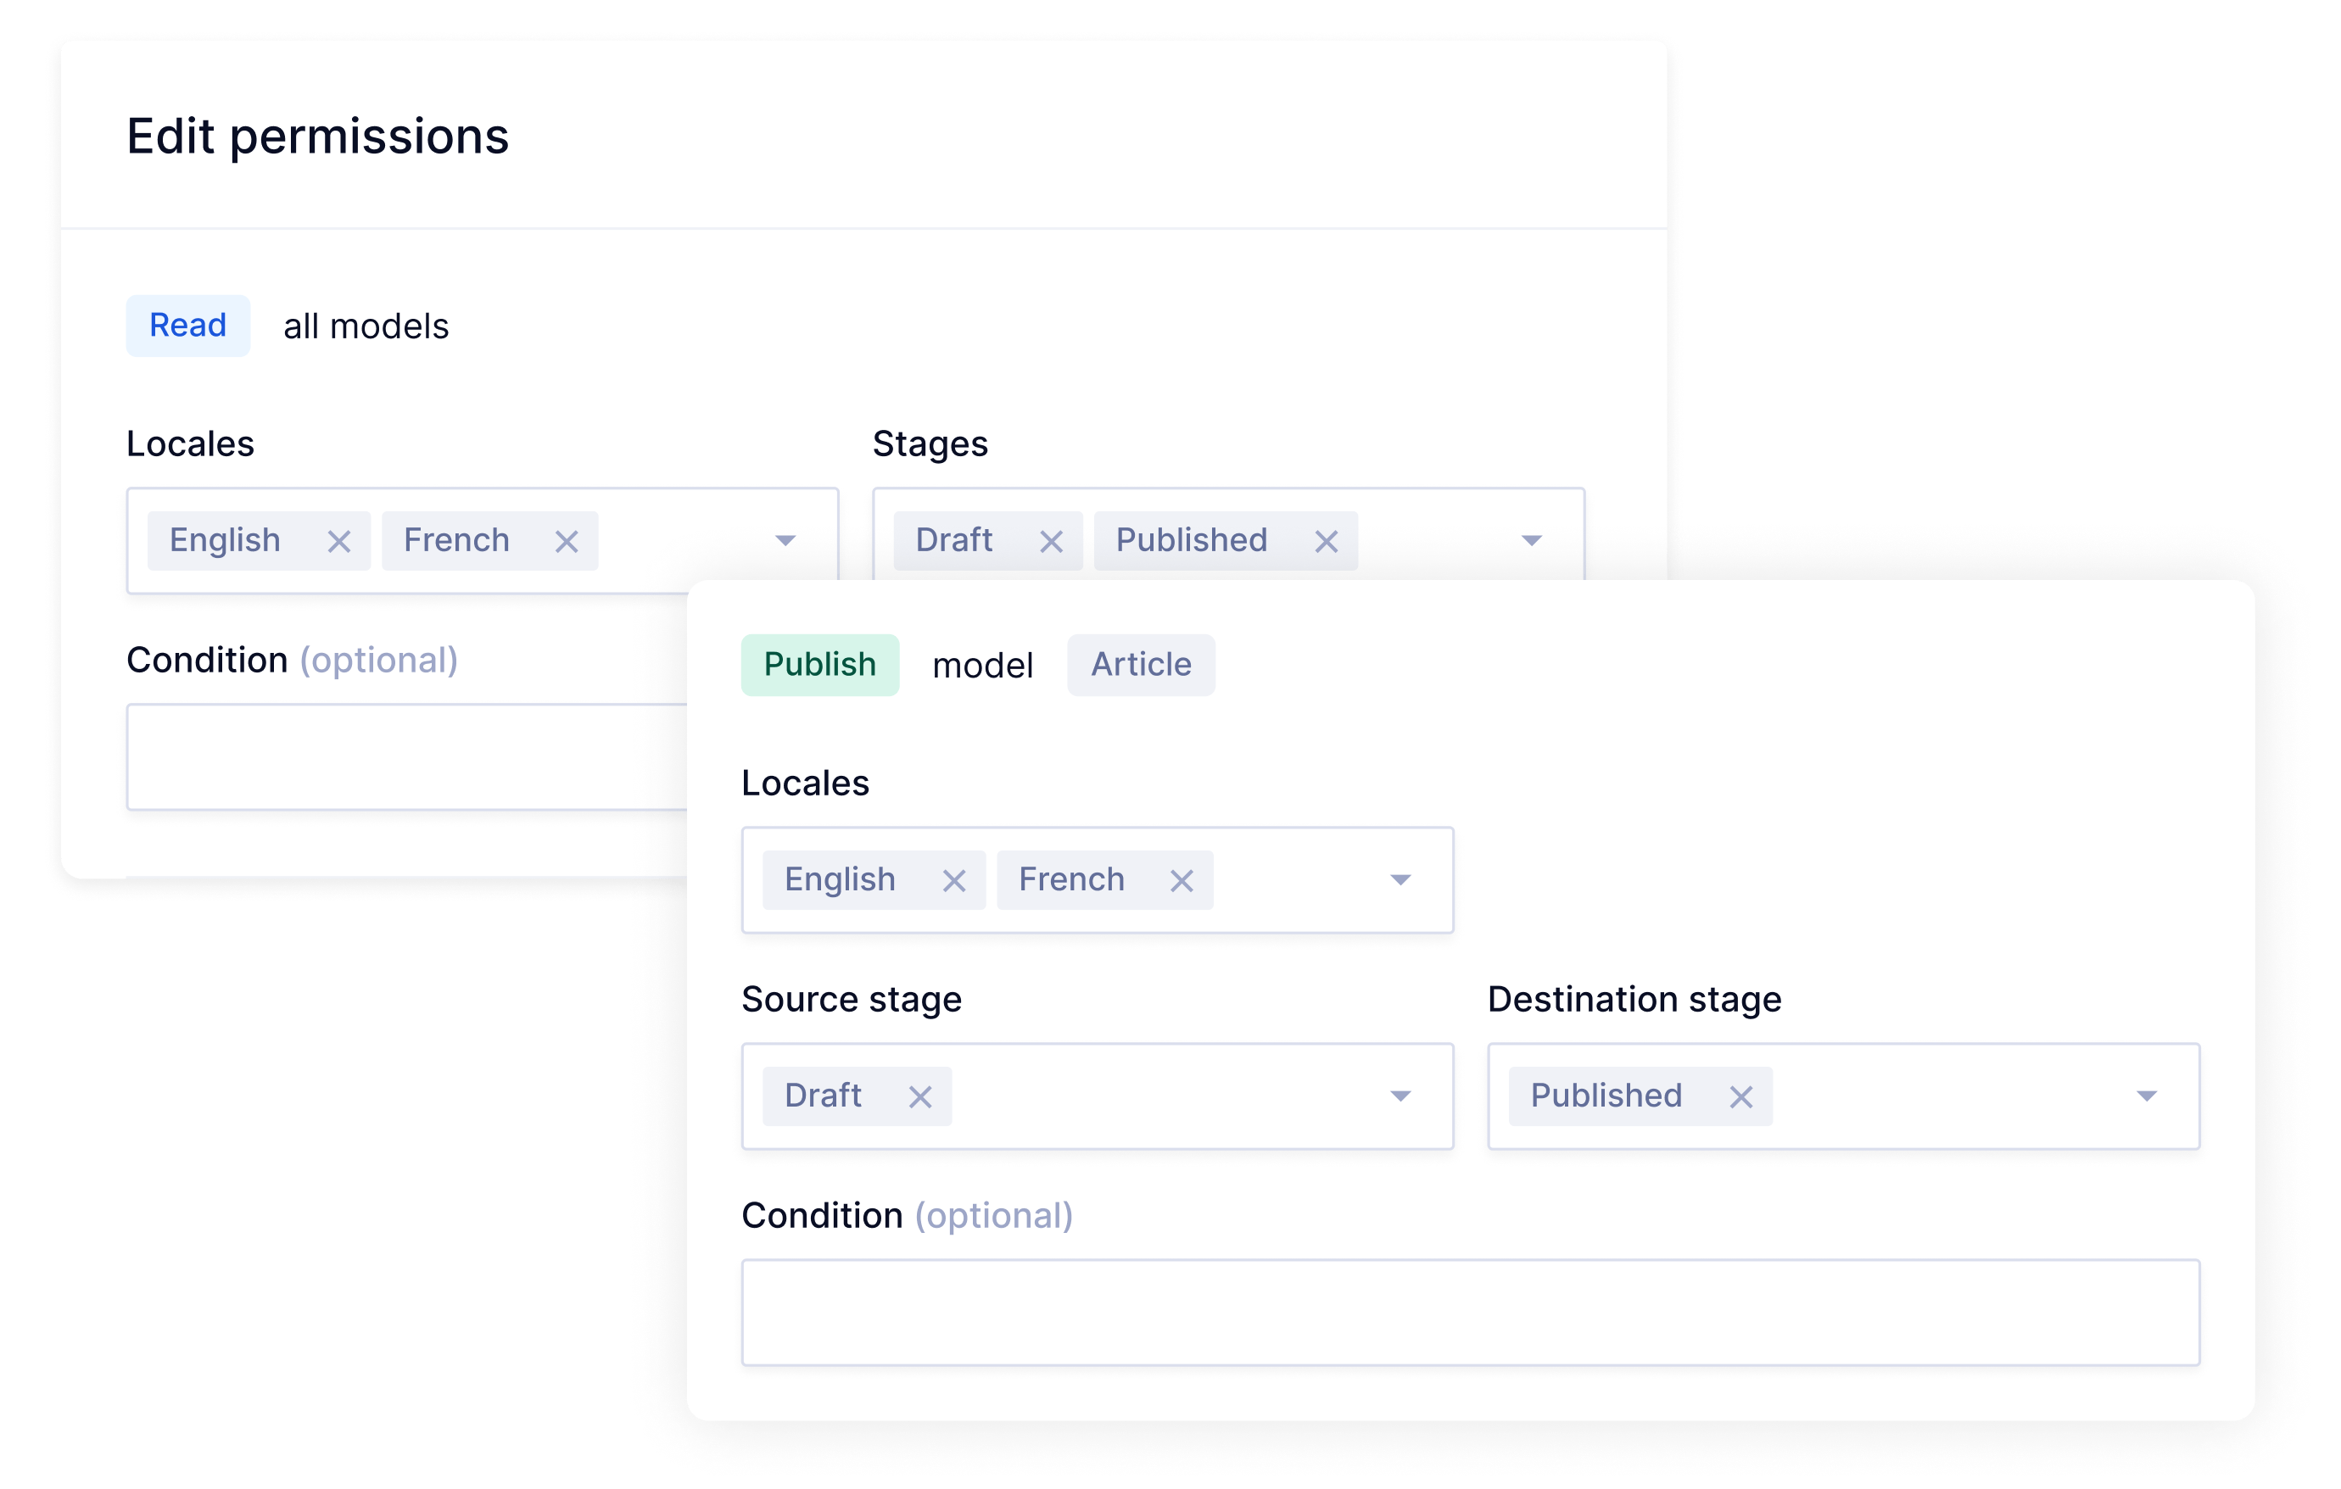The height and width of the screenshot is (1489, 2341).
Task: Focus Condition field in Publish permission
Action: (1469, 1312)
